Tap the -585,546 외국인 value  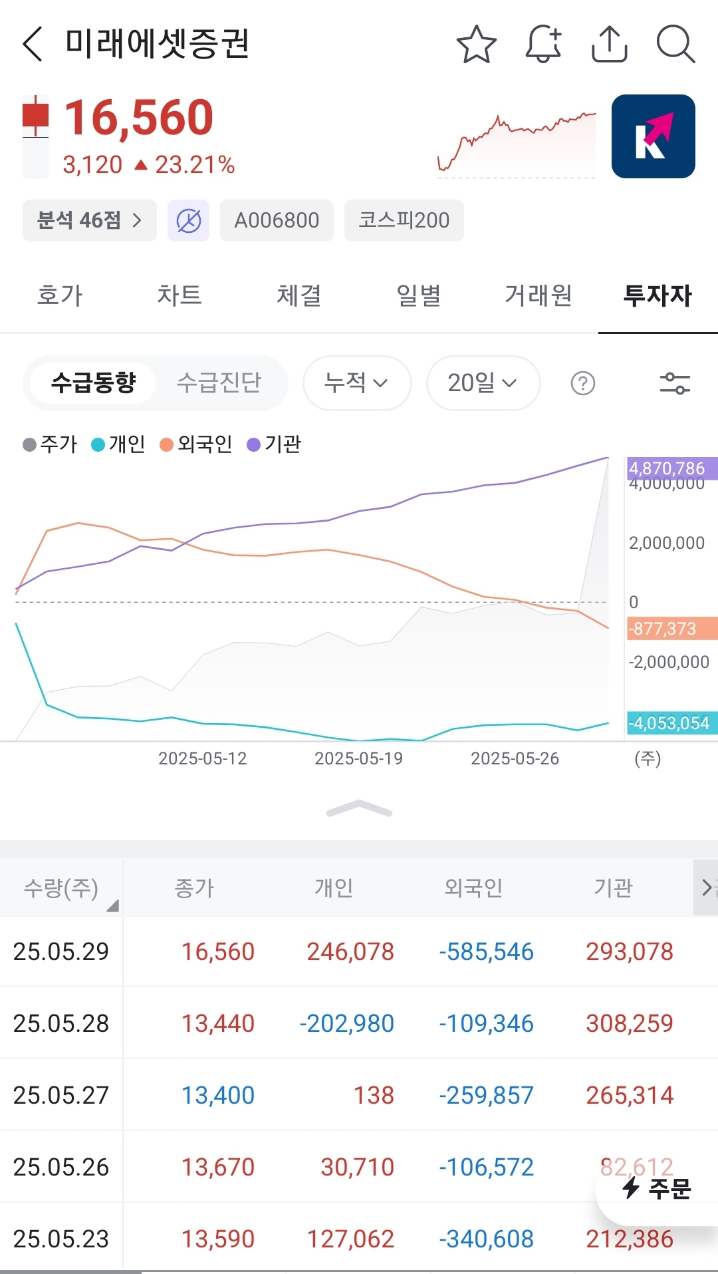[486, 952]
